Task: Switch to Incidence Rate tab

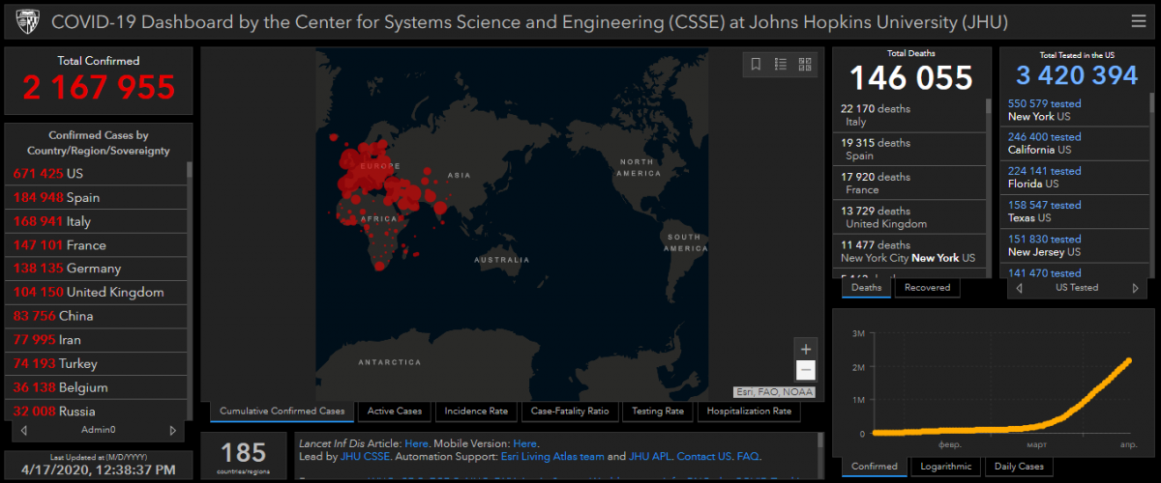Action: pyautogui.click(x=476, y=412)
